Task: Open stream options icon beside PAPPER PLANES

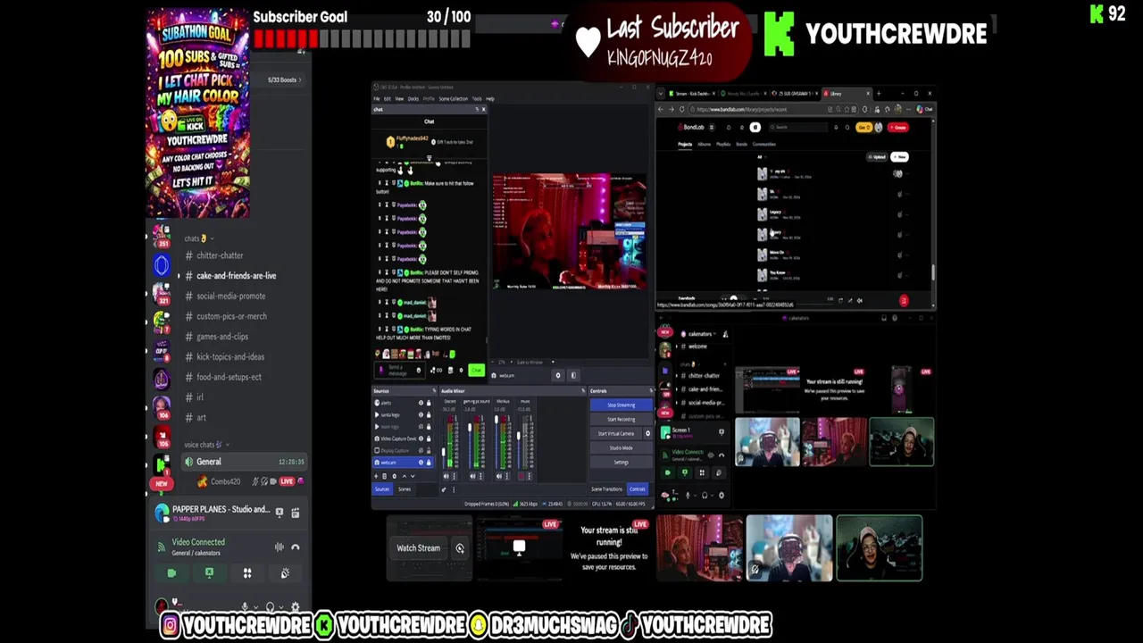Action: (x=296, y=513)
